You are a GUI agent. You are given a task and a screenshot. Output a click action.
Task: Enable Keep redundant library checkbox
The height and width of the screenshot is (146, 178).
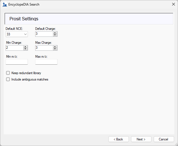8,73
